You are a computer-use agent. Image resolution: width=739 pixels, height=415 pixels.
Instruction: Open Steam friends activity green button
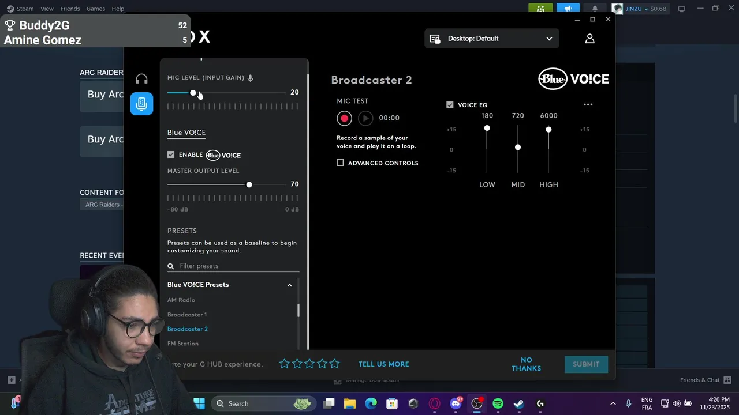[x=540, y=9]
